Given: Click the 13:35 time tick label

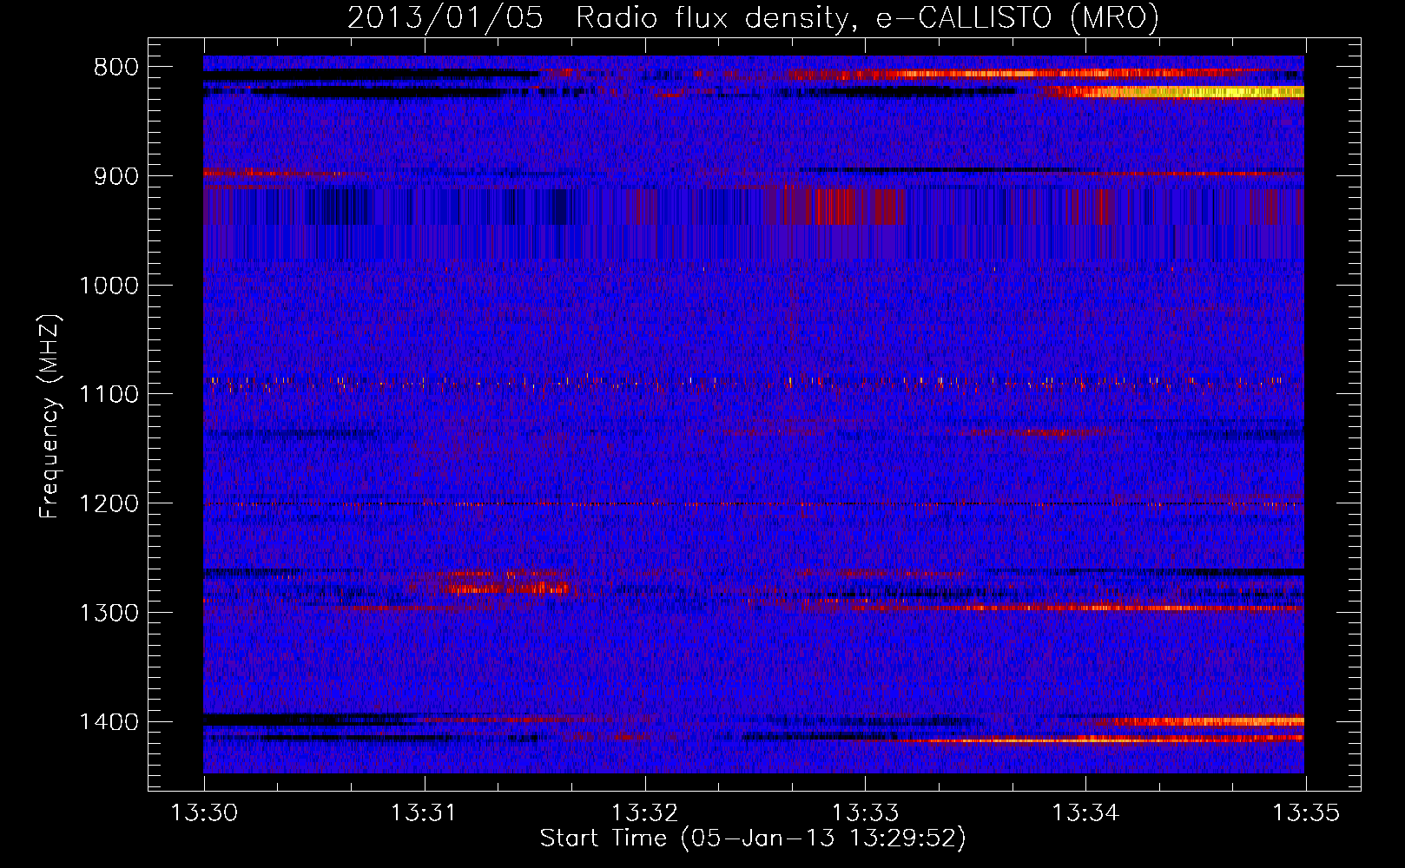Looking at the screenshot, I should 1305,813.
